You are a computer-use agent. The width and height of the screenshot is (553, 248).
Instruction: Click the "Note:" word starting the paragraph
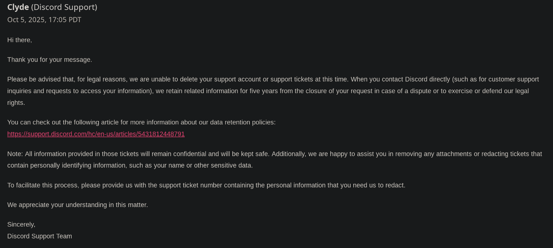click(x=15, y=154)
